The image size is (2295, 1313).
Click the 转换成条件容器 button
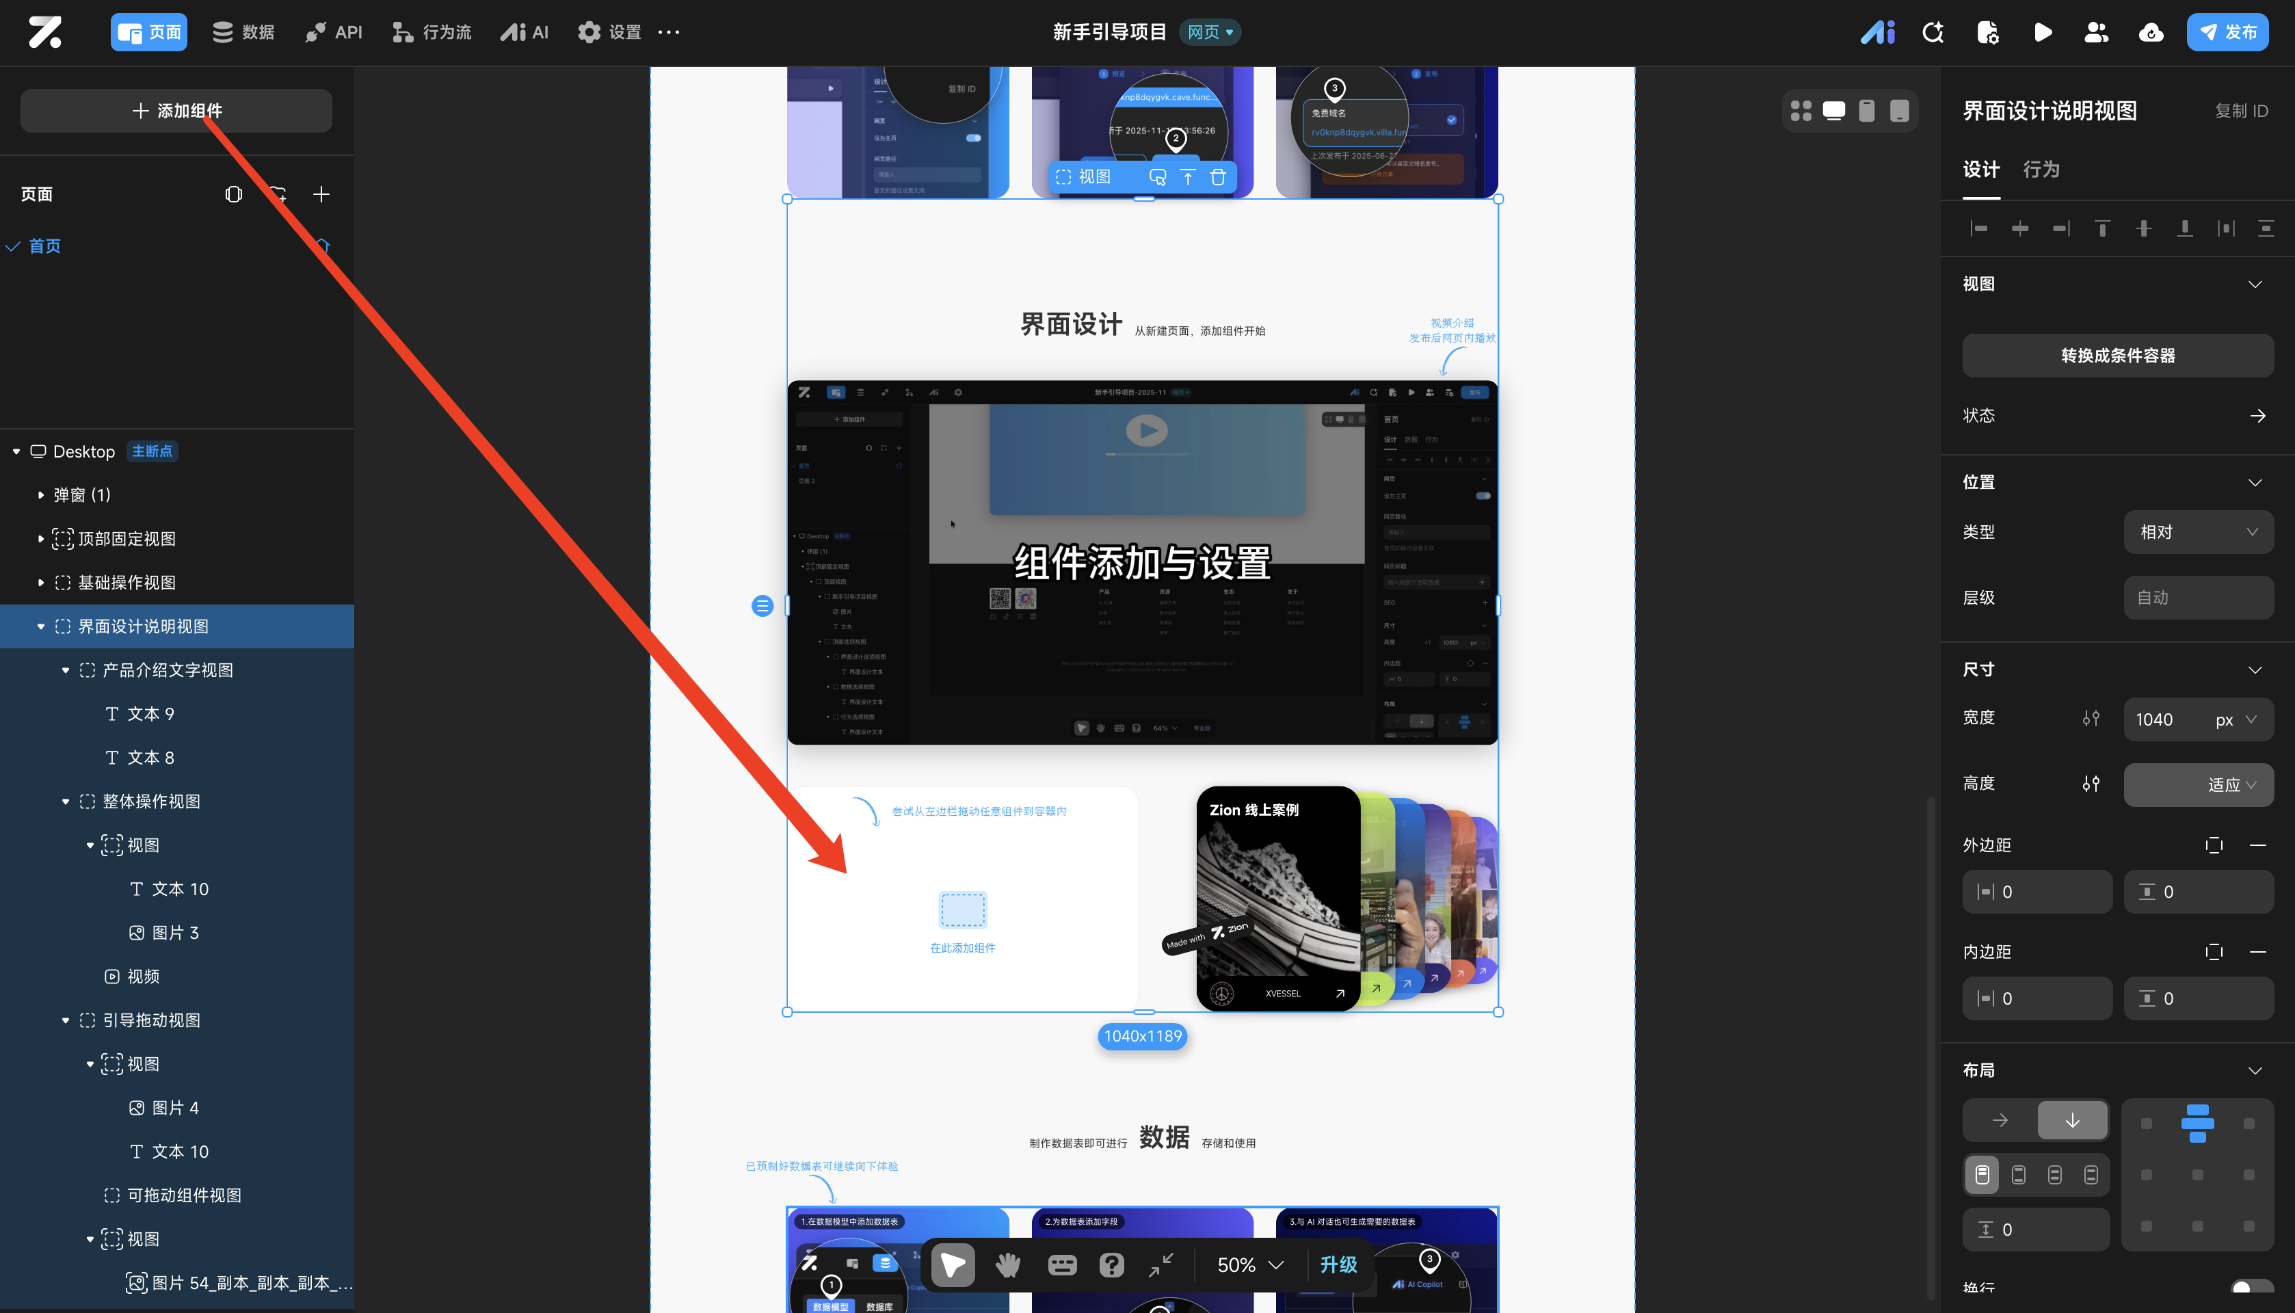point(2117,356)
